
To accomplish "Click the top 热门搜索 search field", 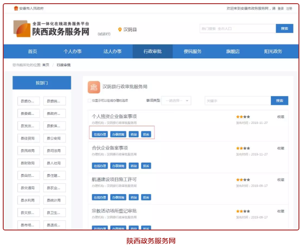I will click(x=238, y=28).
